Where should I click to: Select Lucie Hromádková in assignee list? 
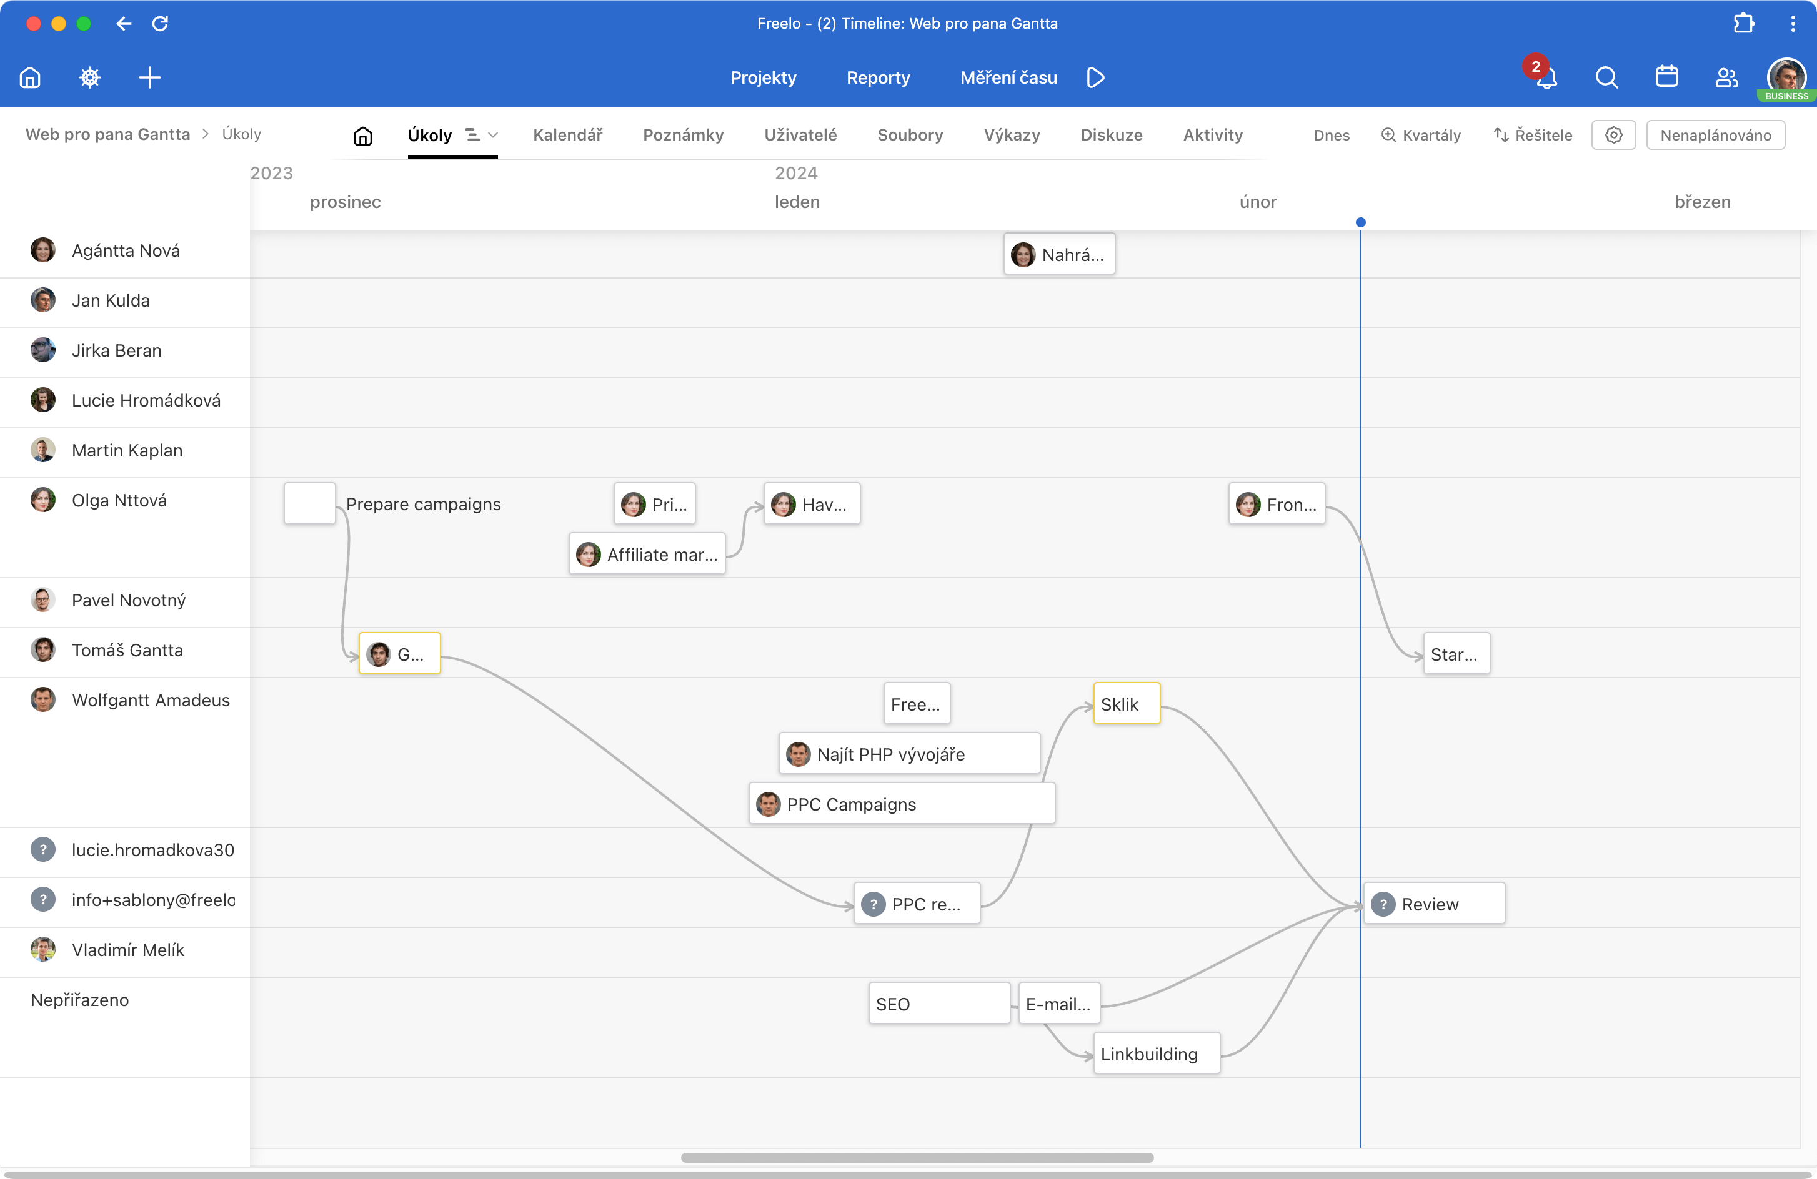coord(146,401)
